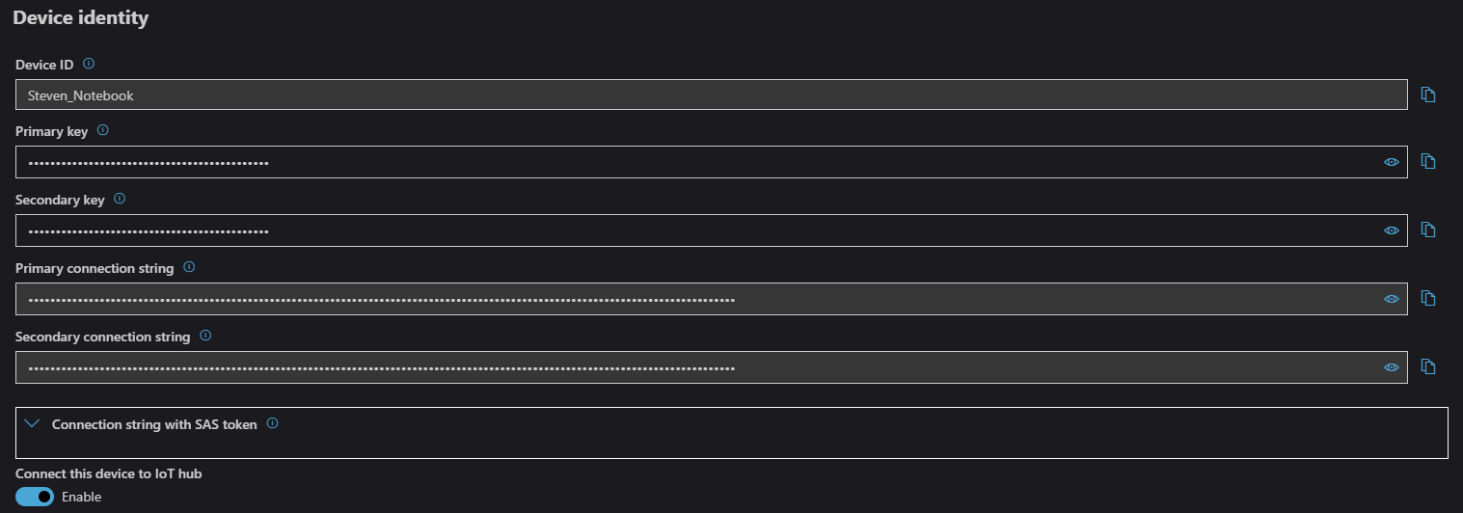Click the info icon beside Secondary key
Screen dimensions: 1463x513
click(120, 199)
